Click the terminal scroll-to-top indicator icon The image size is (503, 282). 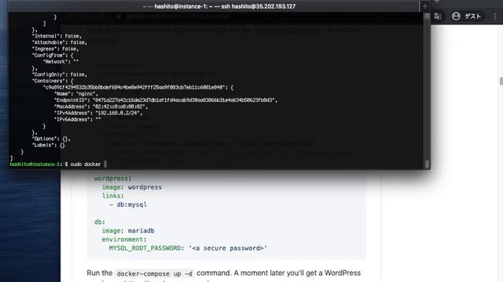(427, 16)
